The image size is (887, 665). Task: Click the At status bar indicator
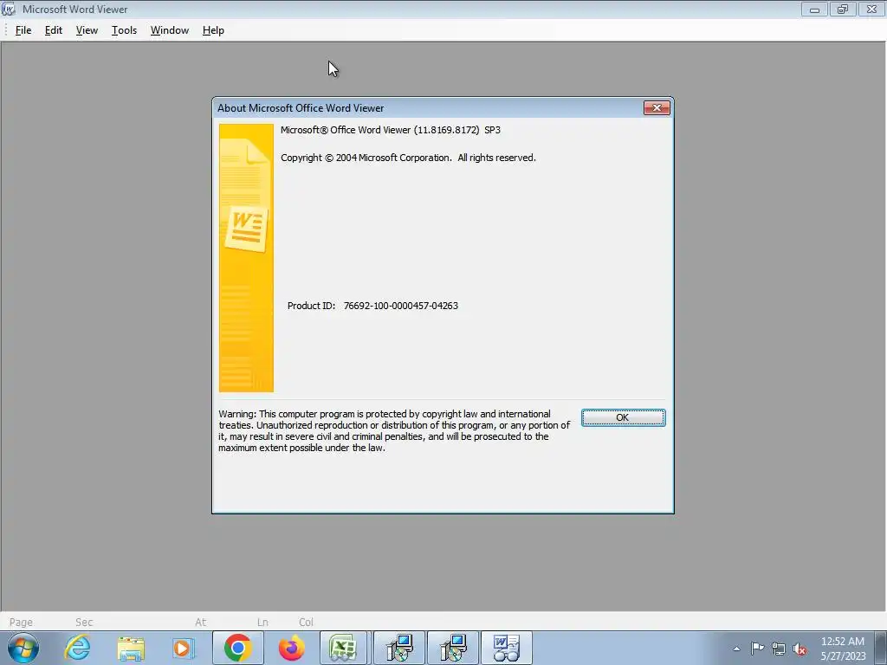[200, 622]
